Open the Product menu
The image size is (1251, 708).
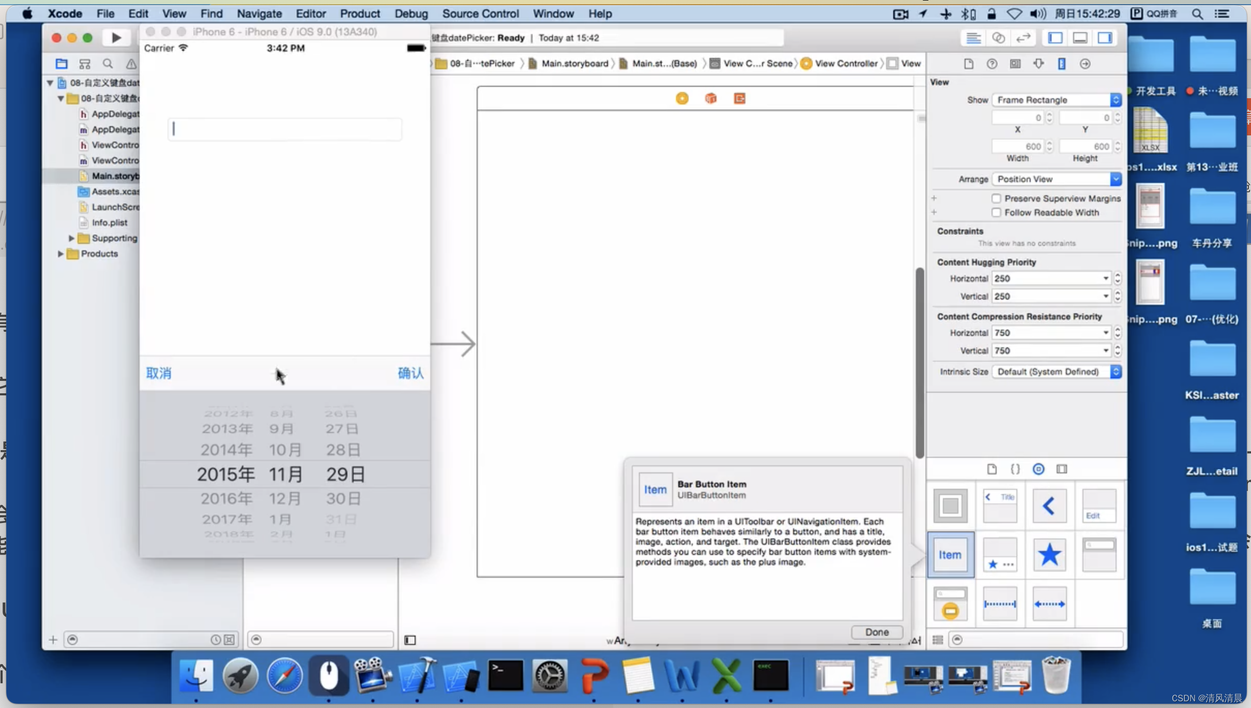(360, 13)
